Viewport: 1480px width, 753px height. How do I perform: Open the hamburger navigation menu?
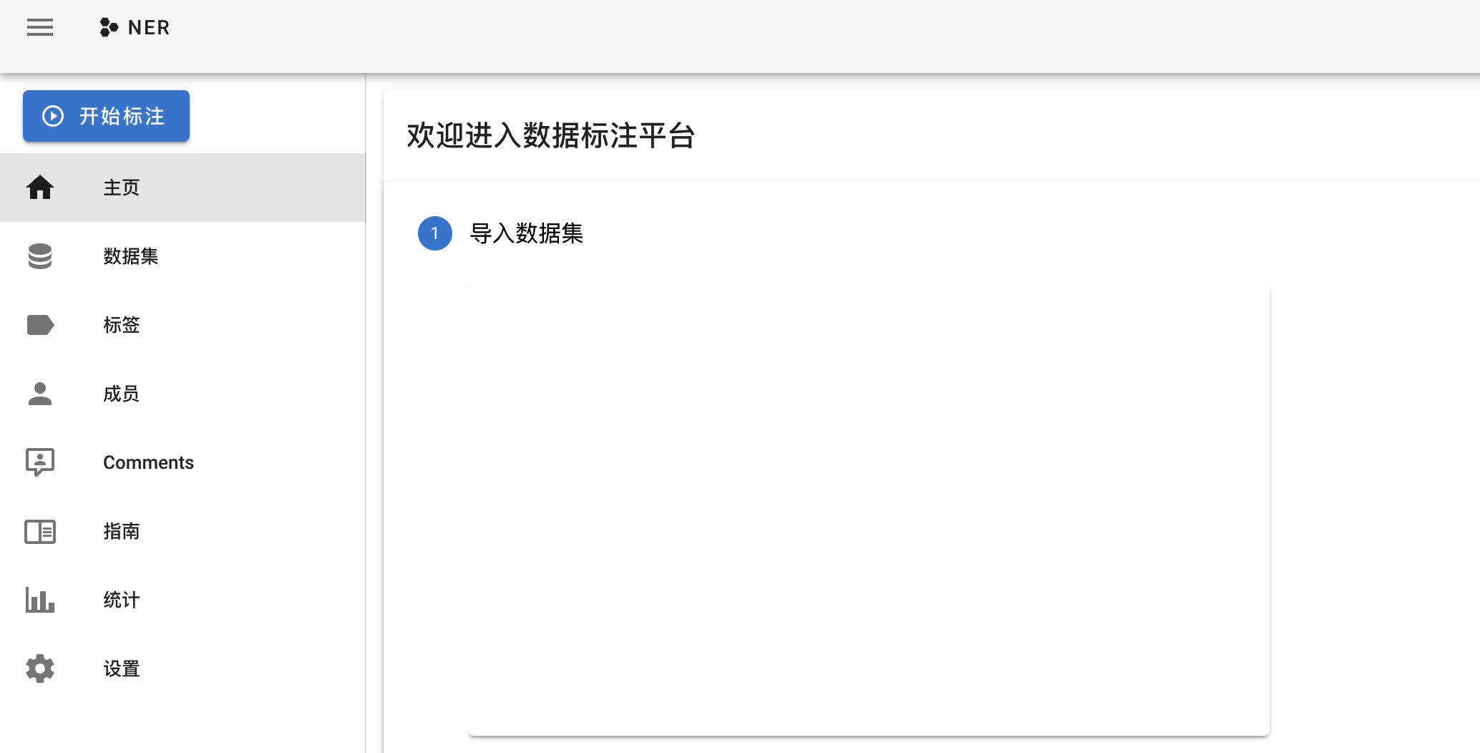pyautogui.click(x=40, y=27)
